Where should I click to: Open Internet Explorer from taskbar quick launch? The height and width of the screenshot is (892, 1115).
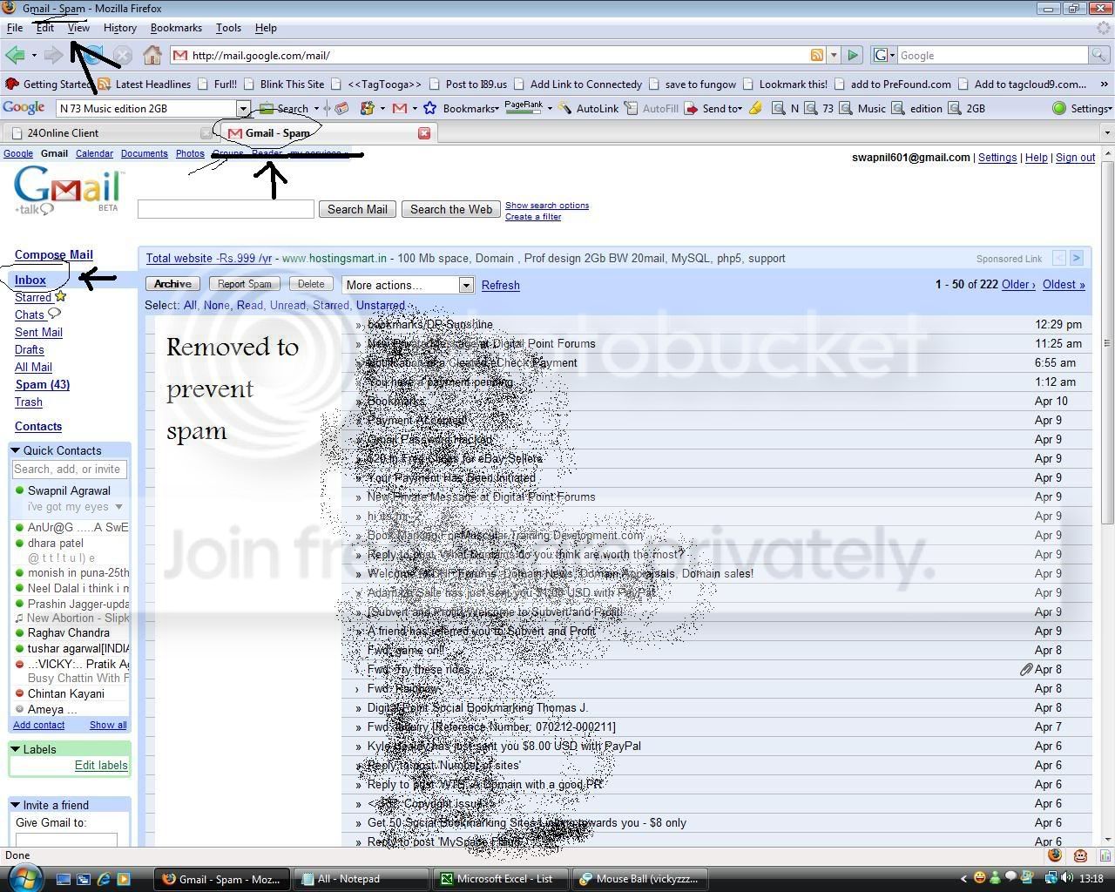pos(104,879)
